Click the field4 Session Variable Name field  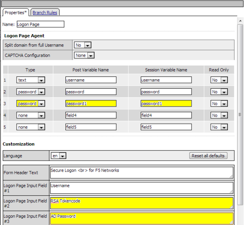click(166, 116)
